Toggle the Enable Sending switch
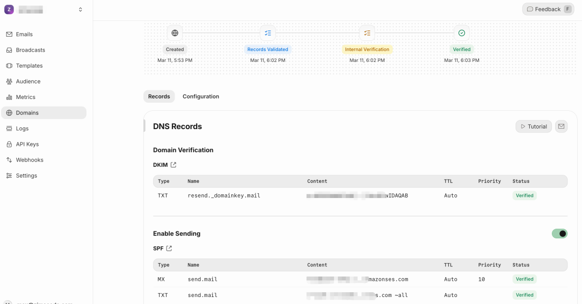This screenshot has height=304, width=582. 559,234
